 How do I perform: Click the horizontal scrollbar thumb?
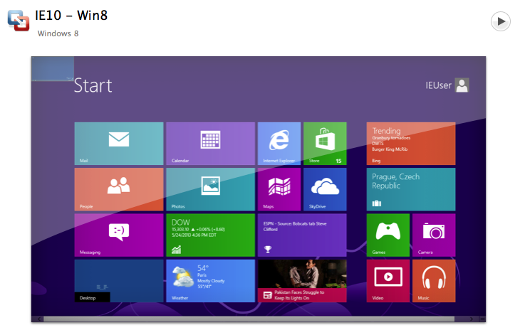click(x=249, y=319)
